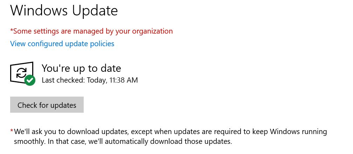Click the circular refresh arrows in the status icon
353x154 pixels.
(21, 72)
